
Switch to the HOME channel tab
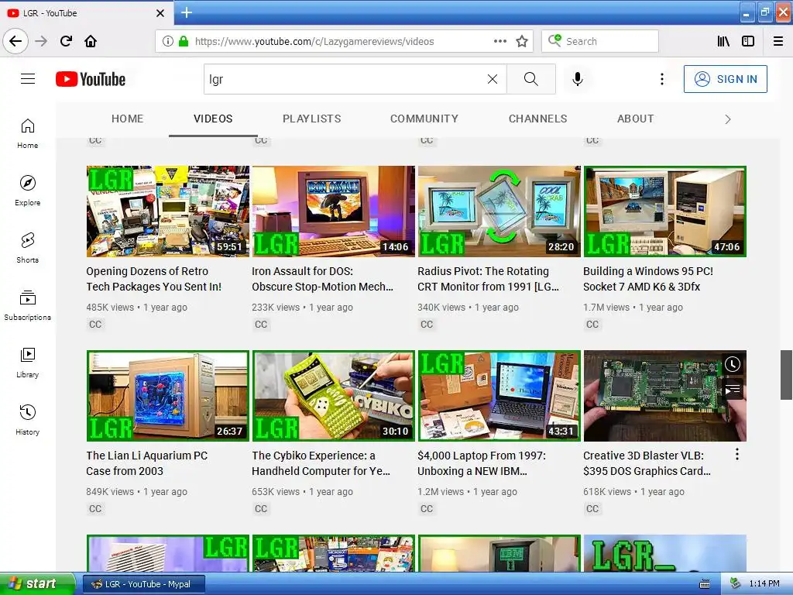128,119
